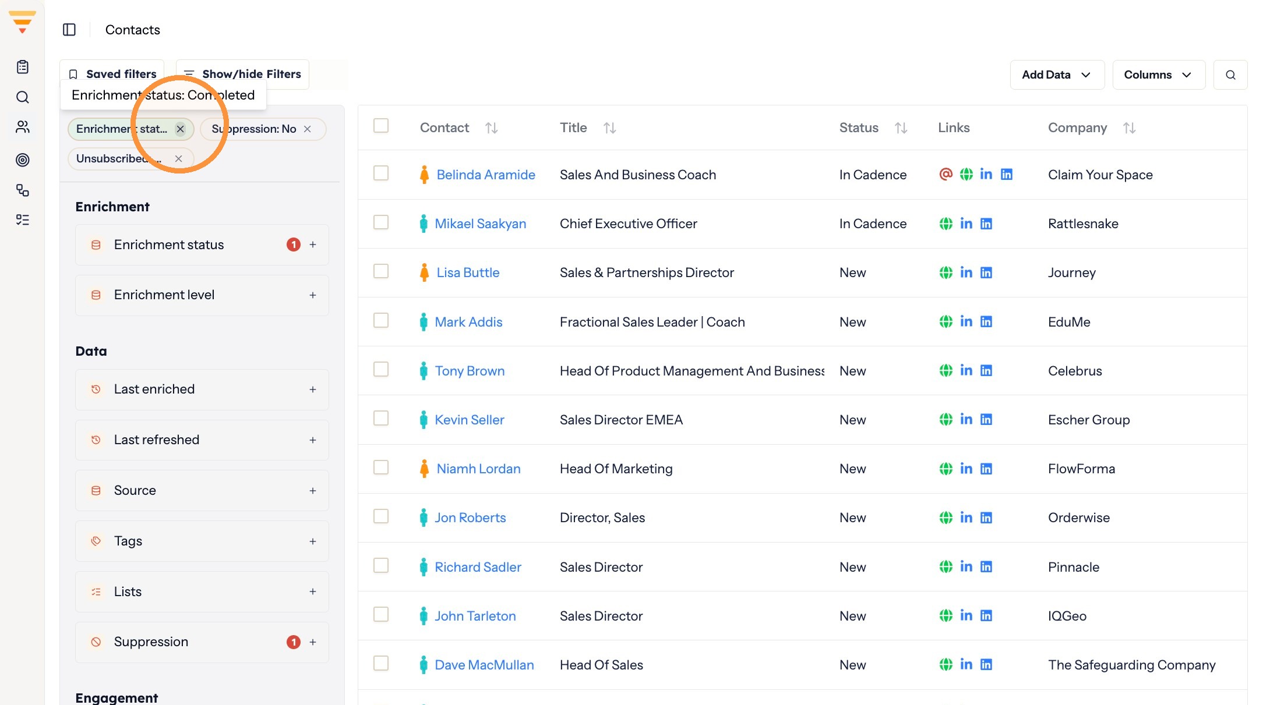
Task: Open Mark Addis's company LinkedIn square icon
Action: [x=986, y=321]
